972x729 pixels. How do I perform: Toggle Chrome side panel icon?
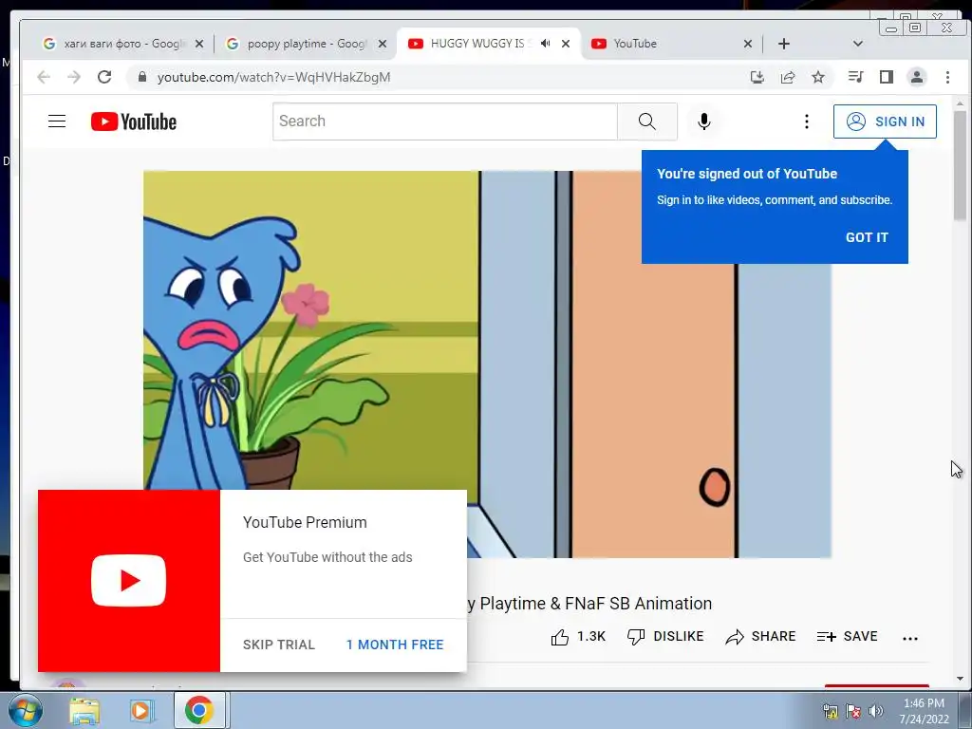pos(887,77)
